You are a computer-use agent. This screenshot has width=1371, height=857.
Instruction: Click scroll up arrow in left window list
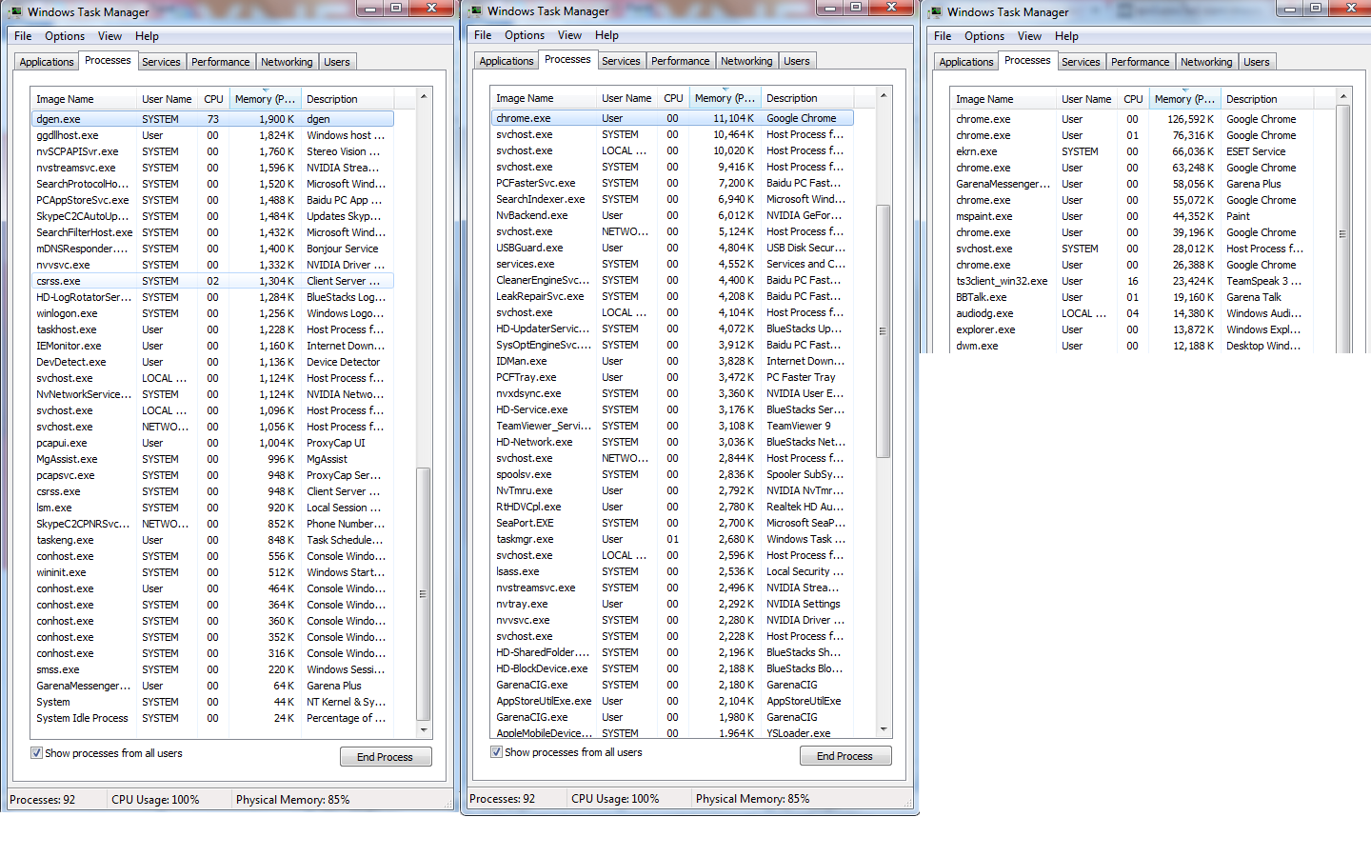424,96
